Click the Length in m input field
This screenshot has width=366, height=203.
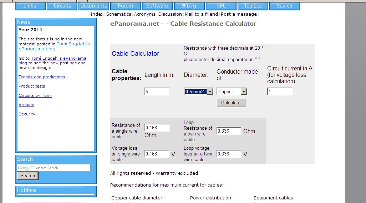[157, 92]
